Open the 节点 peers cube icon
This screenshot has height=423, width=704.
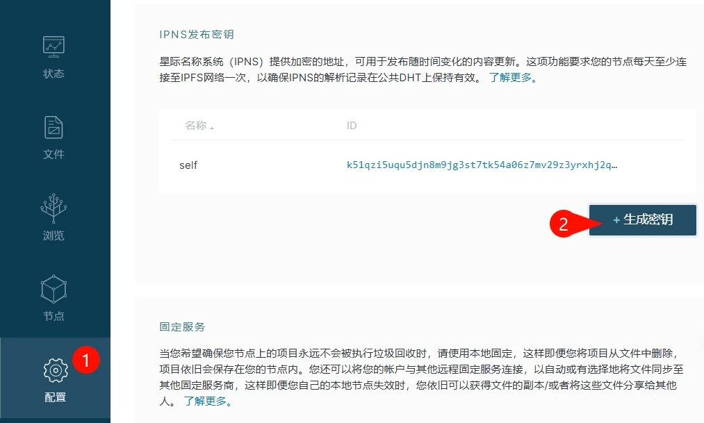[54, 290]
